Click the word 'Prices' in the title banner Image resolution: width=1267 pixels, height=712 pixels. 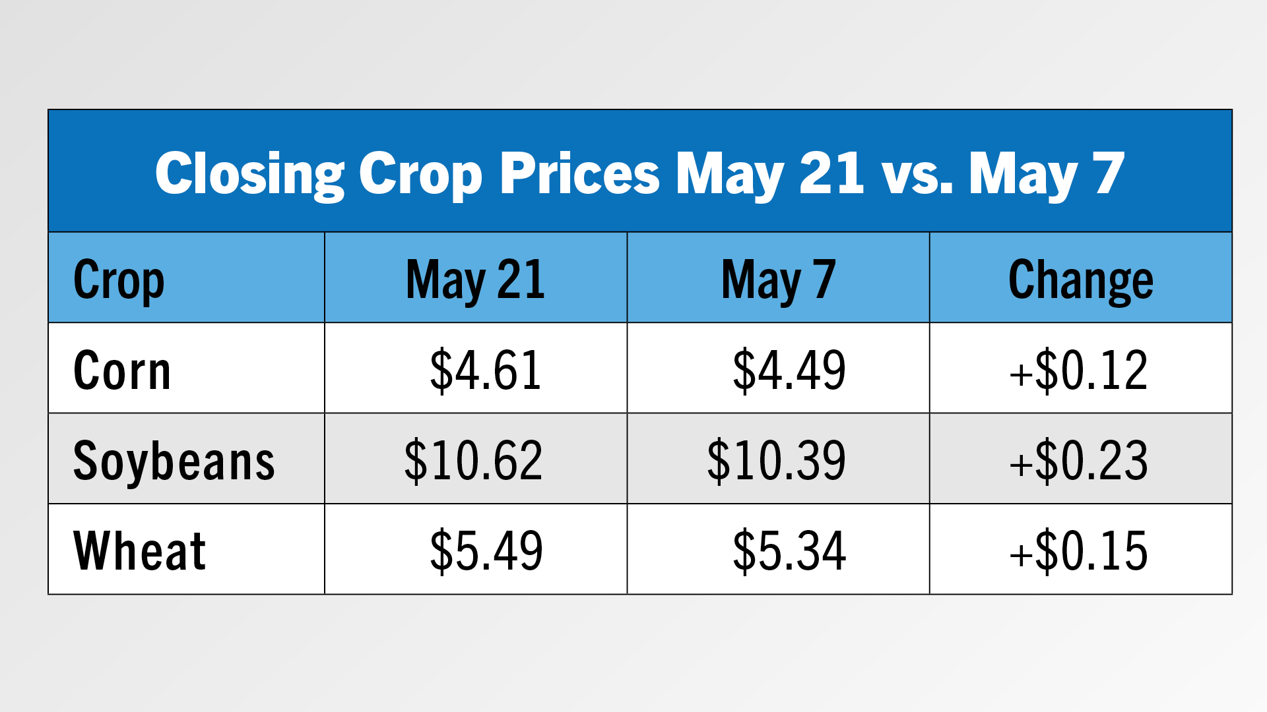point(579,173)
